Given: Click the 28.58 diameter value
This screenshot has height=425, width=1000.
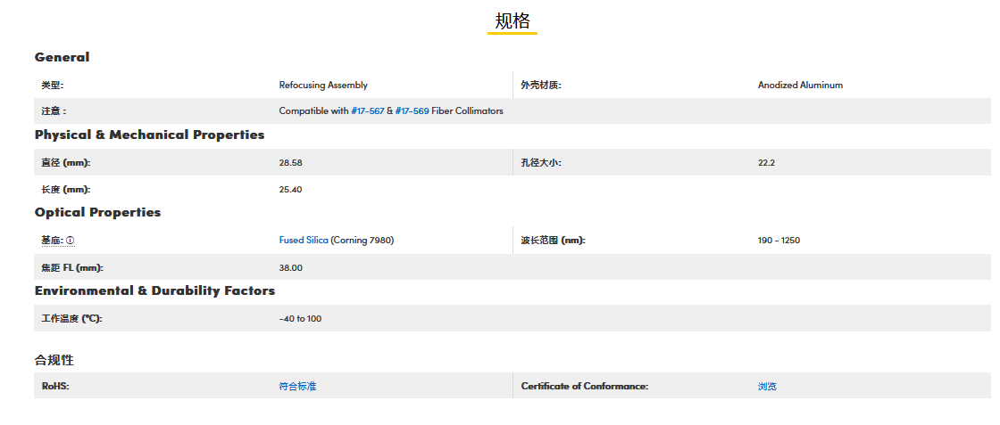Looking at the screenshot, I should (290, 163).
